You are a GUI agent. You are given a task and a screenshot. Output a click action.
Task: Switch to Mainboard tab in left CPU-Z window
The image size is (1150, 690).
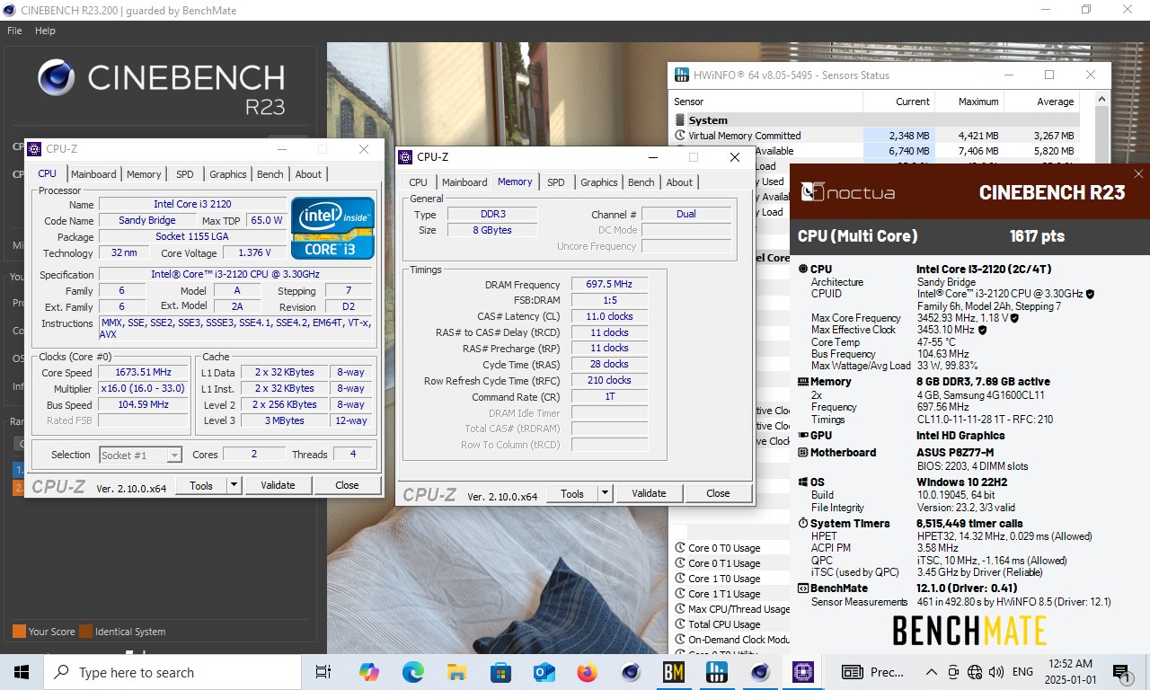[93, 174]
